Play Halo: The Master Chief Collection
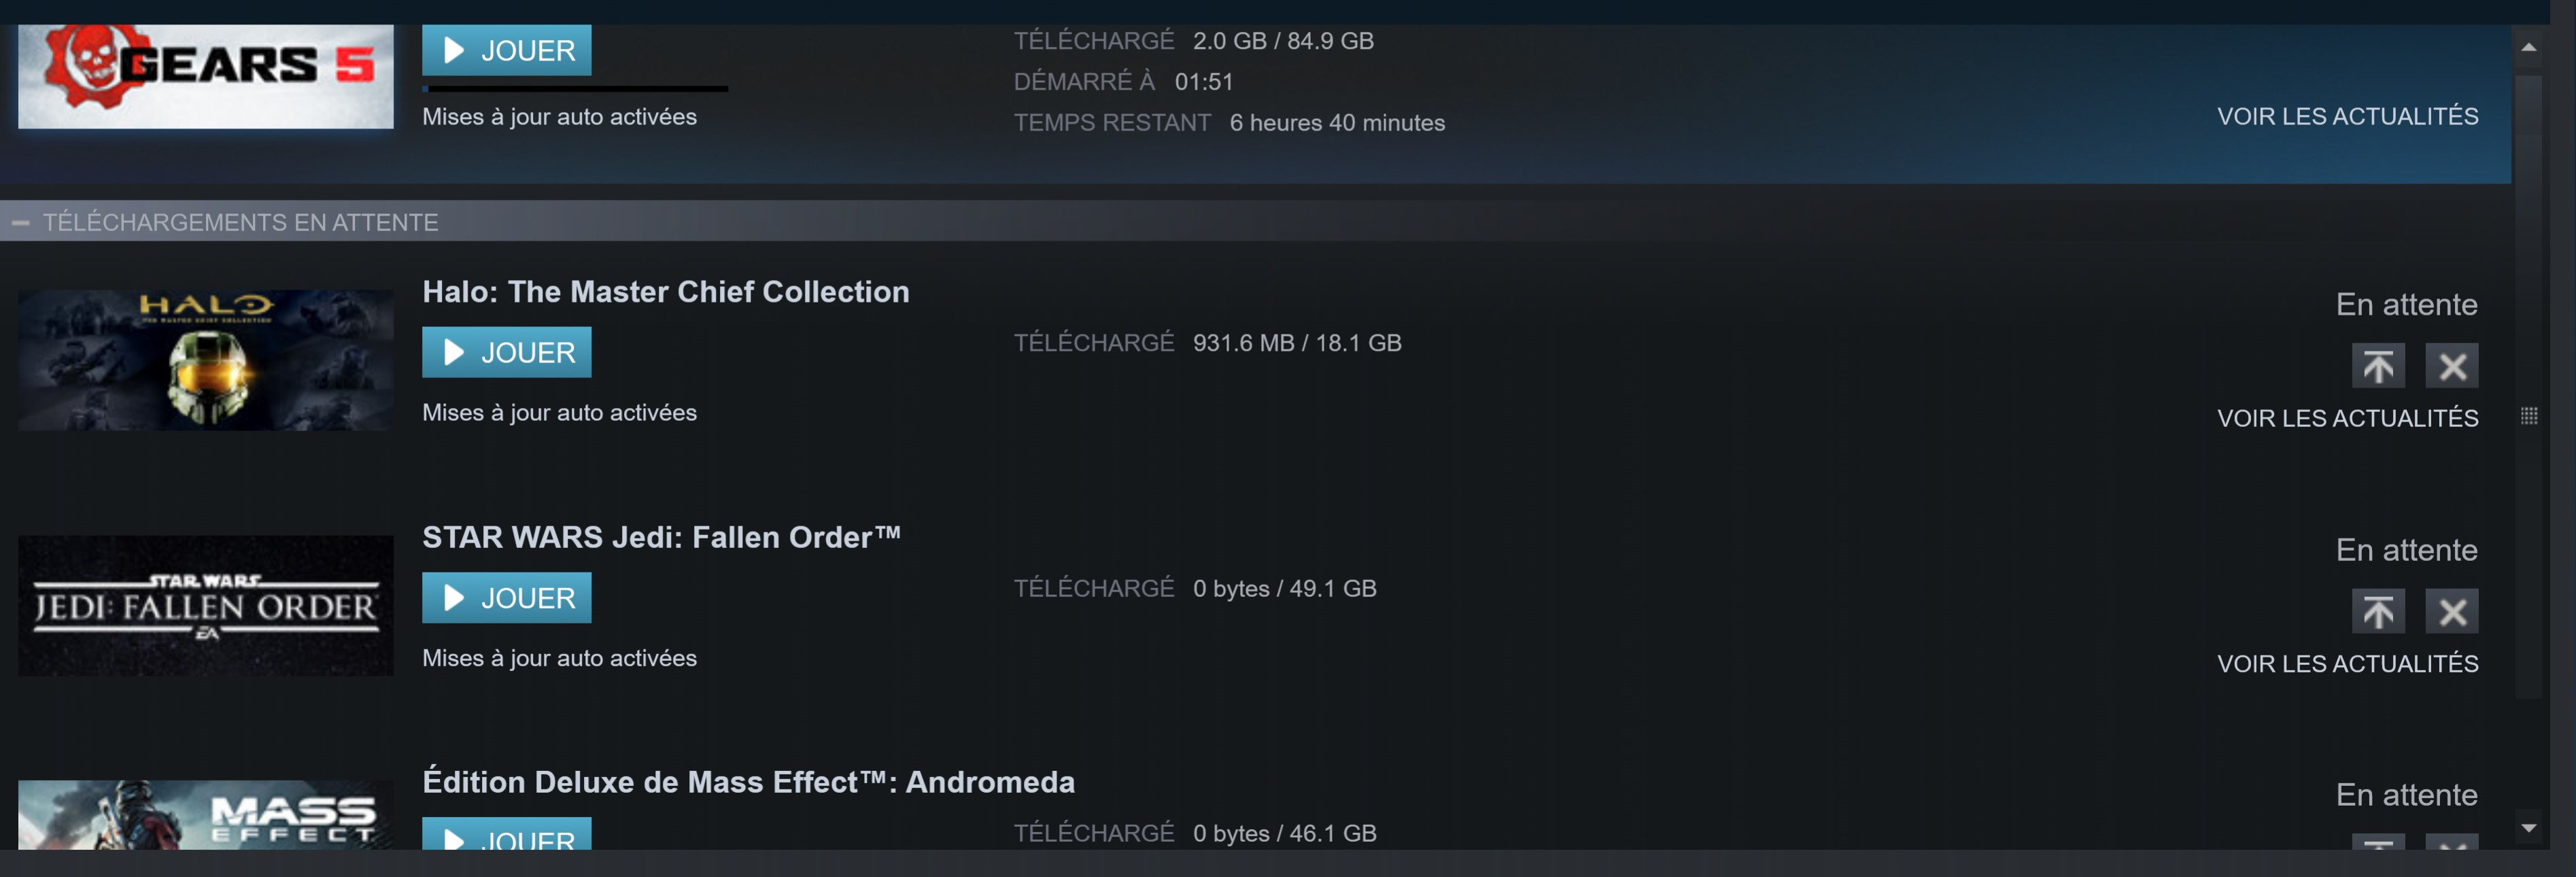Screen dimensions: 2576x877 tap(506, 352)
